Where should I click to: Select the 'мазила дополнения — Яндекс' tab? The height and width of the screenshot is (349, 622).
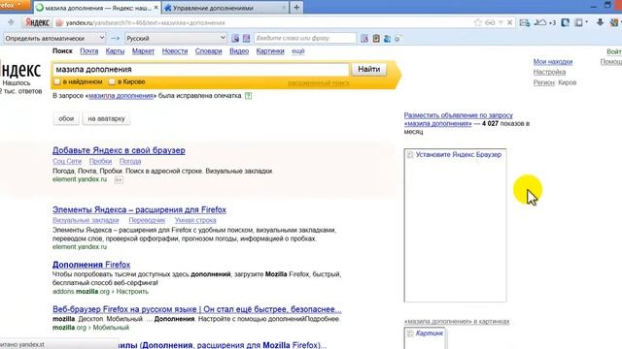(97, 8)
